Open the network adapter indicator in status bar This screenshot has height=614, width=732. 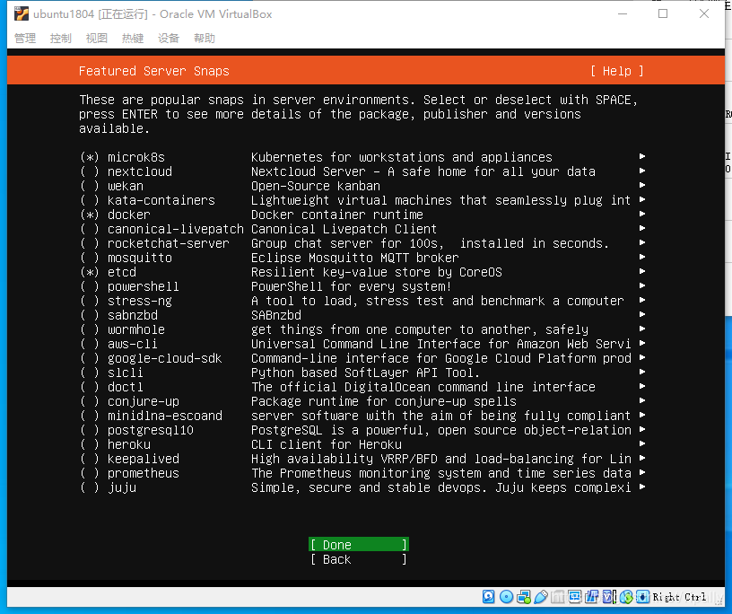pos(524,597)
